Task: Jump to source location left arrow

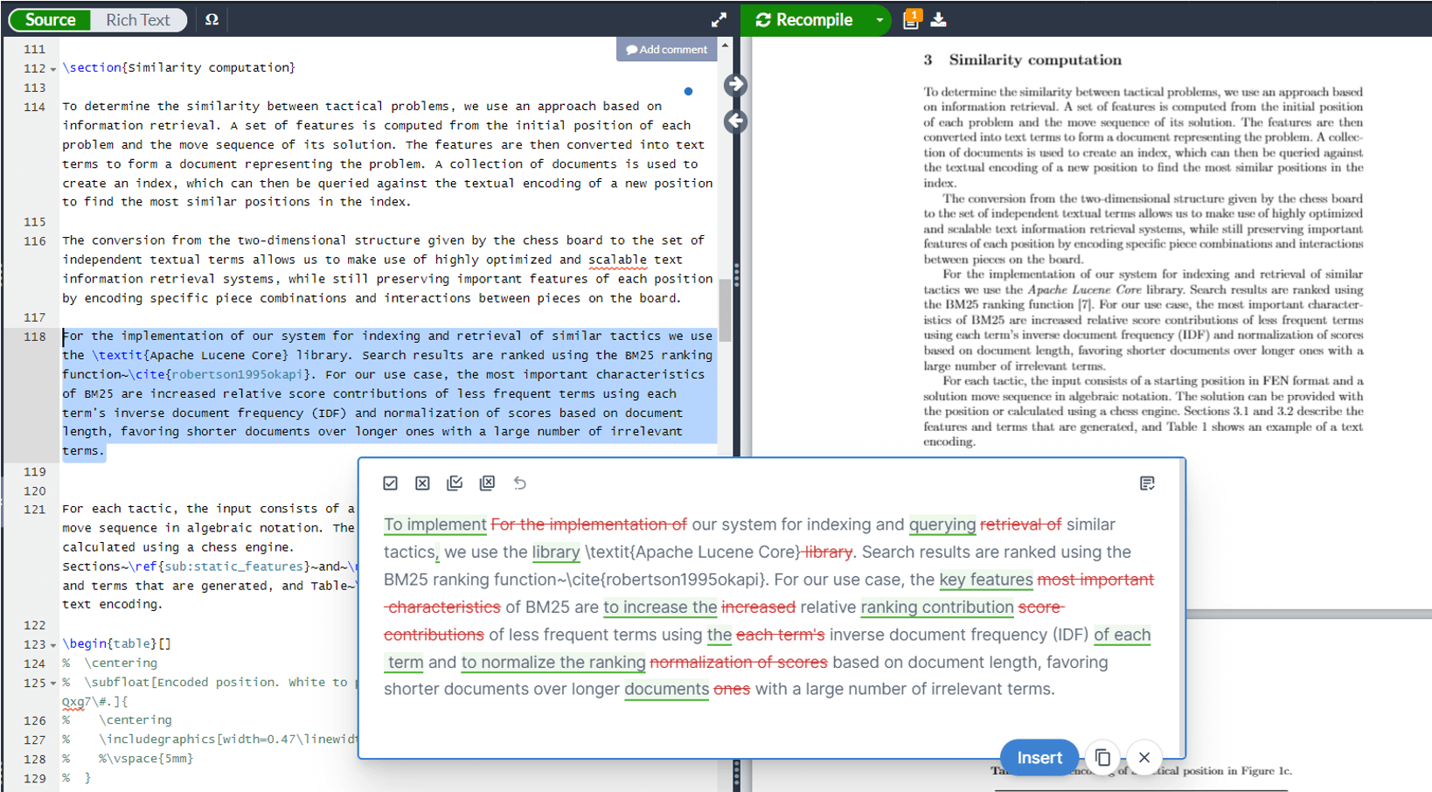Action: click(735, 122)
